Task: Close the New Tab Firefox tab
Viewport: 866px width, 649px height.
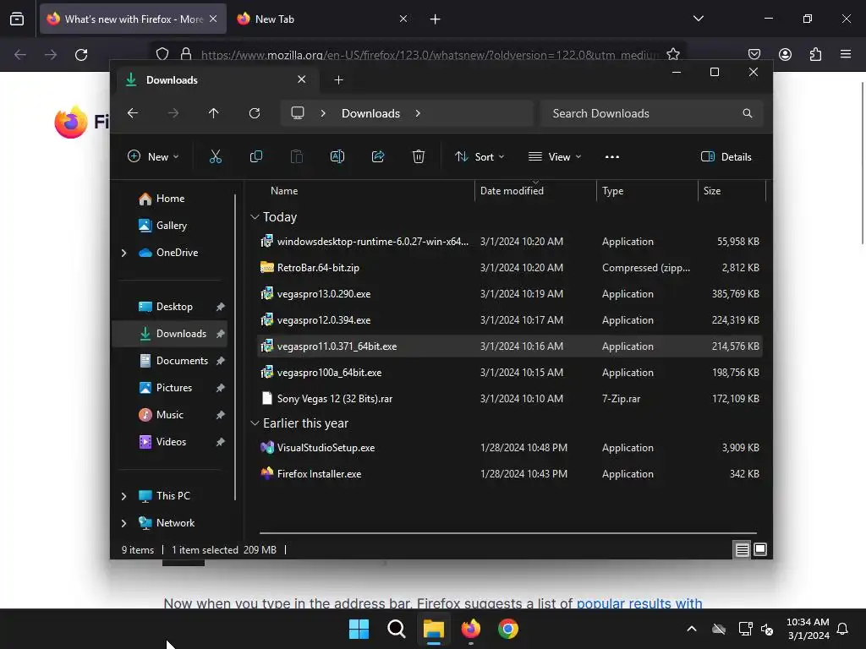Action: (x=403, y=19)
